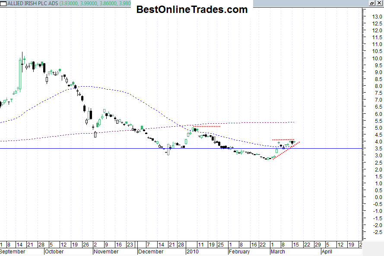
Task: Click the 12.0 price axis label
Action: pyautogui.click(x=377, y=31)
